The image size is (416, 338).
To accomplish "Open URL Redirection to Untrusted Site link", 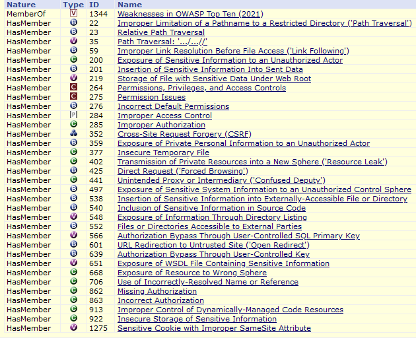I will click(x=213, y=245).
